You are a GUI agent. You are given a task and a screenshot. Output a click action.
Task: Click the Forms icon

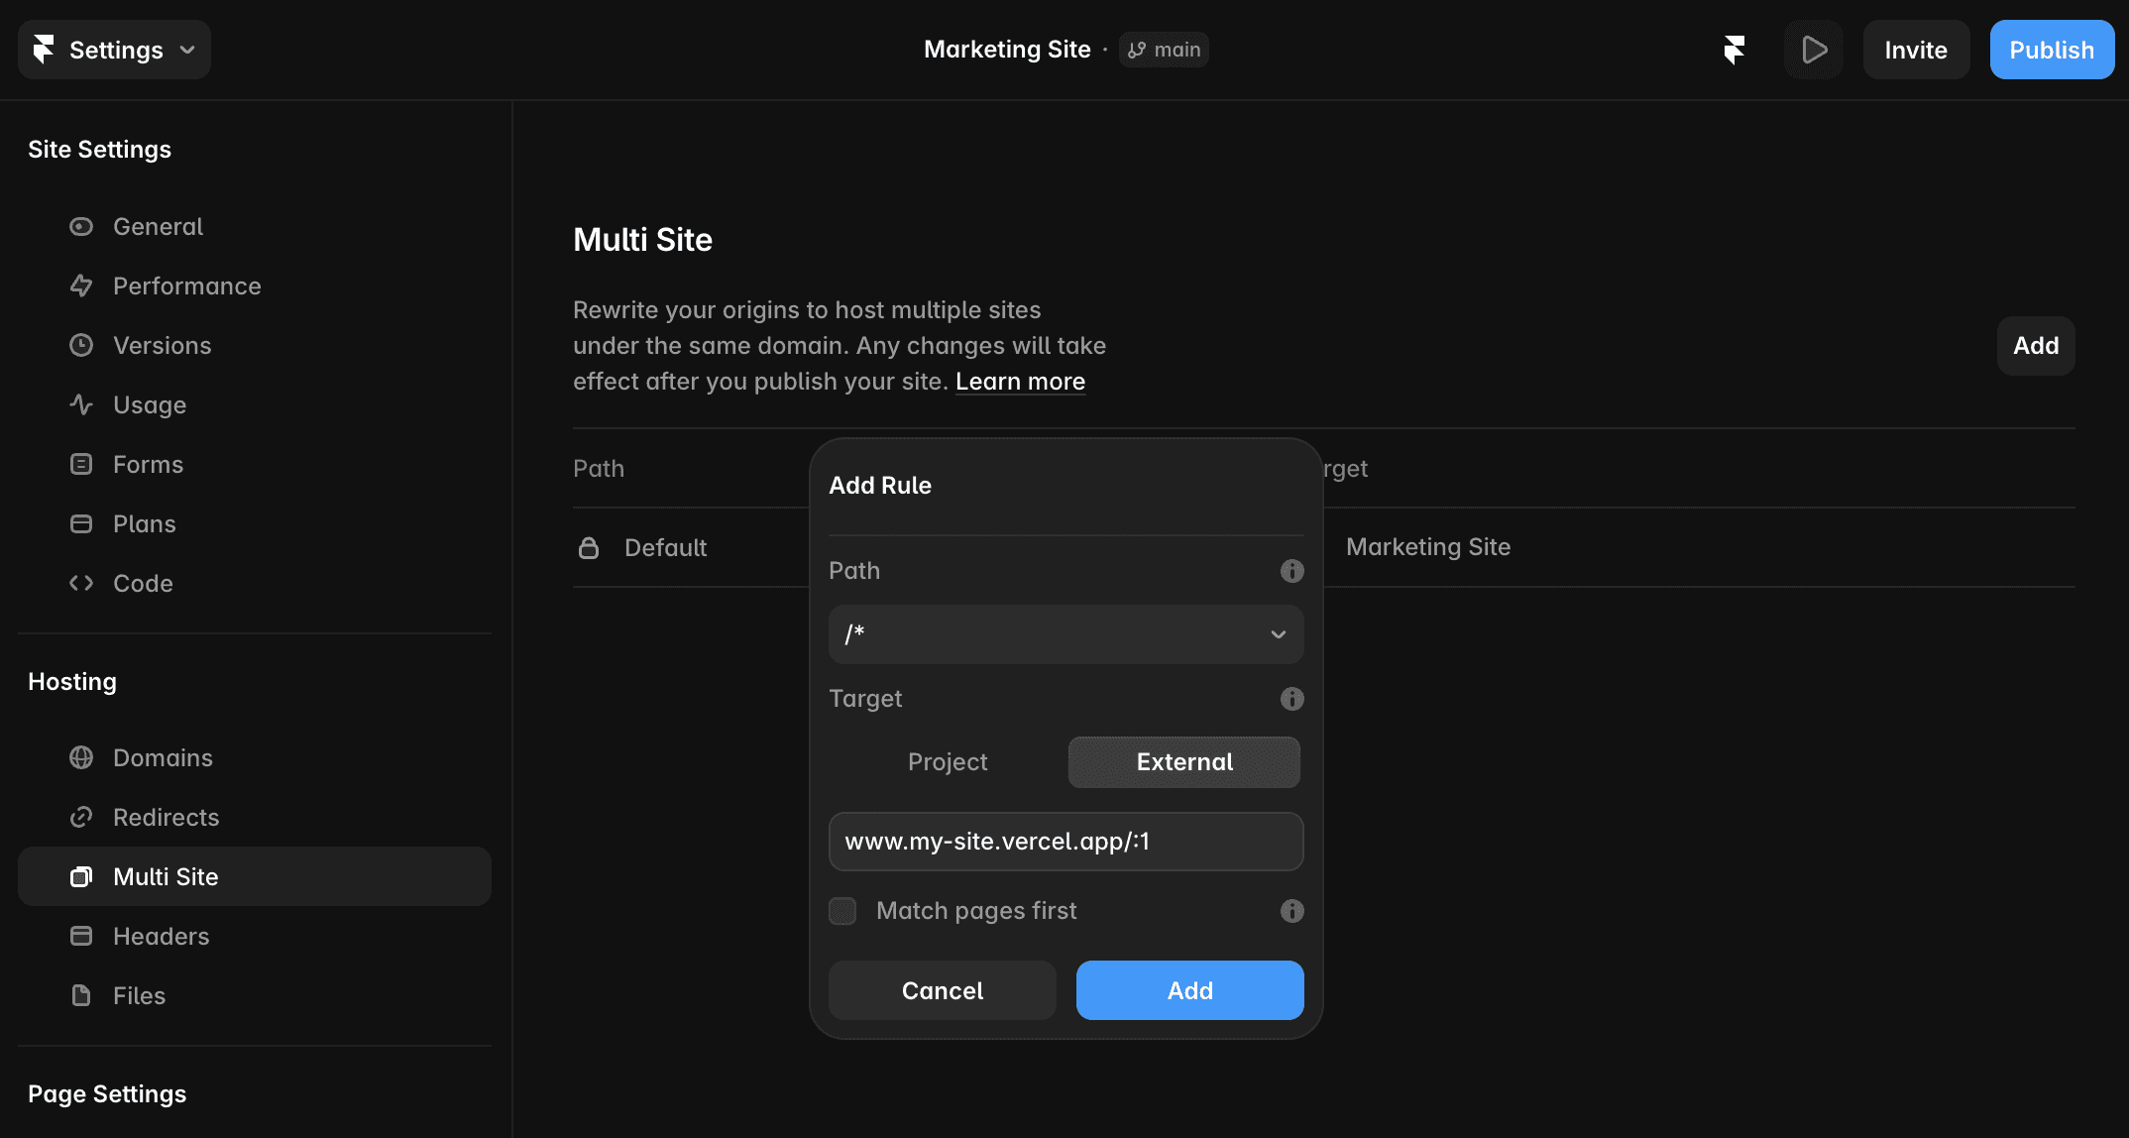coord(81,465)
